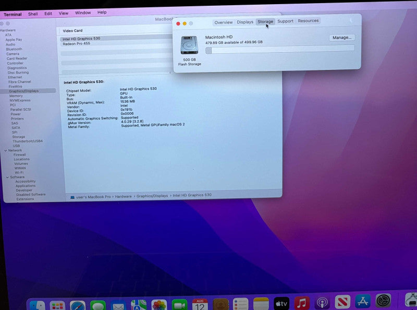This screenshot has height=310, width=417.
Task: Select Memory in the sidebar
Action: [x=16, y=96]
